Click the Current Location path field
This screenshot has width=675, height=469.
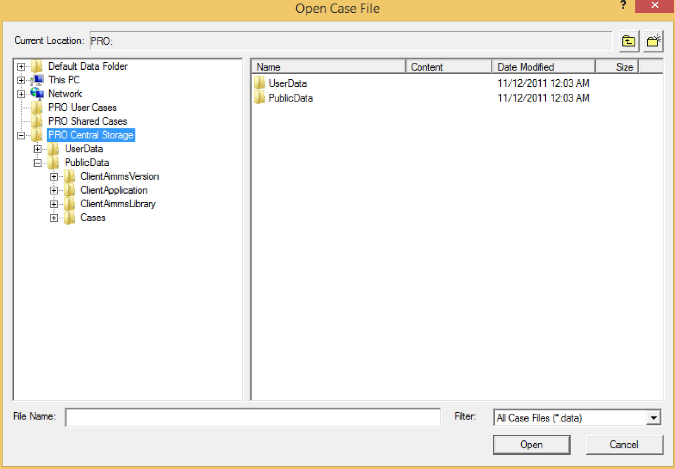pos(351,41)
